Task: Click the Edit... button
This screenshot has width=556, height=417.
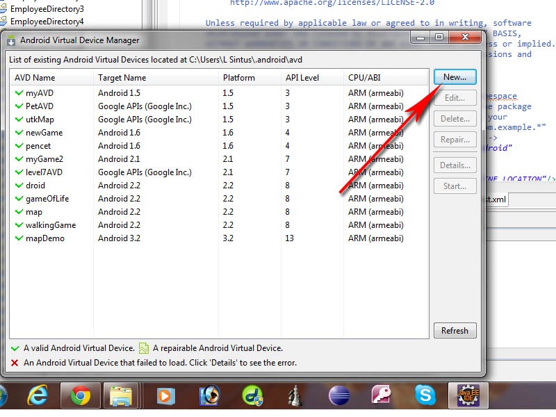Action: pyautogui.click(x=455, y=98)
